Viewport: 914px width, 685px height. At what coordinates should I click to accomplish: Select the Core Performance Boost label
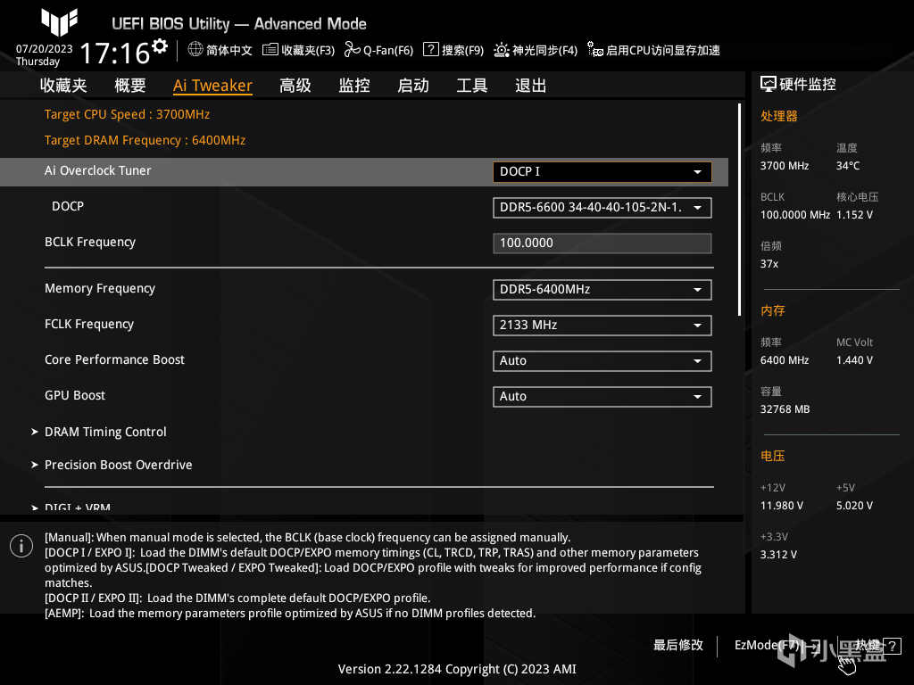coord(115,359)
